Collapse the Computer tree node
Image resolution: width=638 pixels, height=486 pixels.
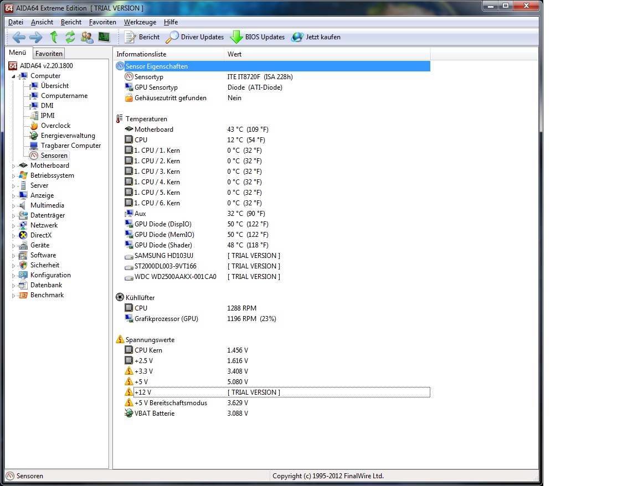pyautogui.click(x=13, y=76)
